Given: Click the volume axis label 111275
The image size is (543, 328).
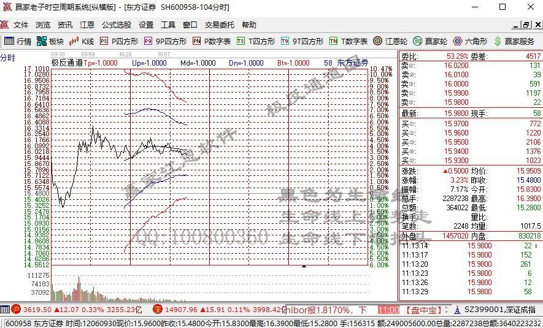Looking at the screenshot, I should coord(38,275).
